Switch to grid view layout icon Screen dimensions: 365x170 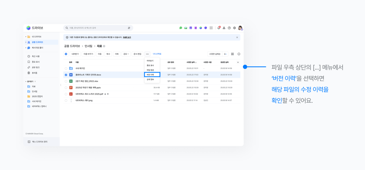pos(232,54)
